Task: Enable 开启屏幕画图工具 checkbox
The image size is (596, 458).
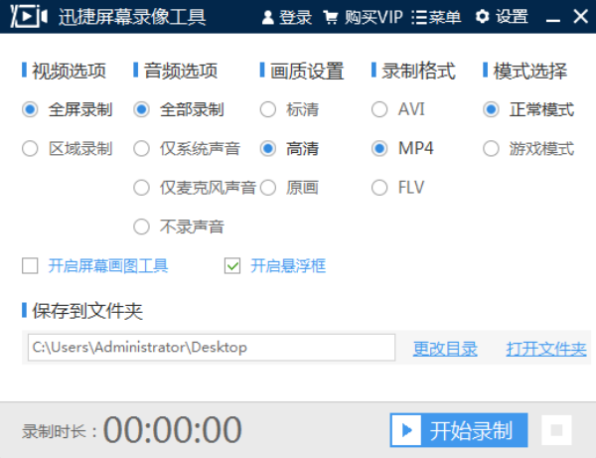Action: click(30, 265)
